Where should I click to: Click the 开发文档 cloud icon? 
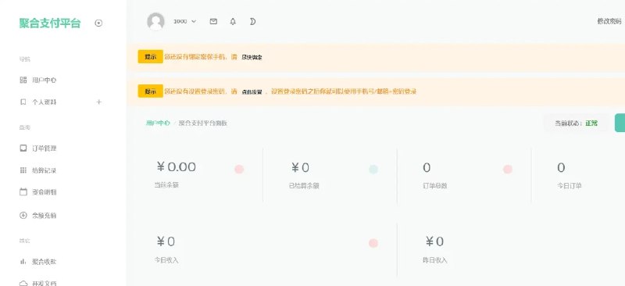coord(23,283)
